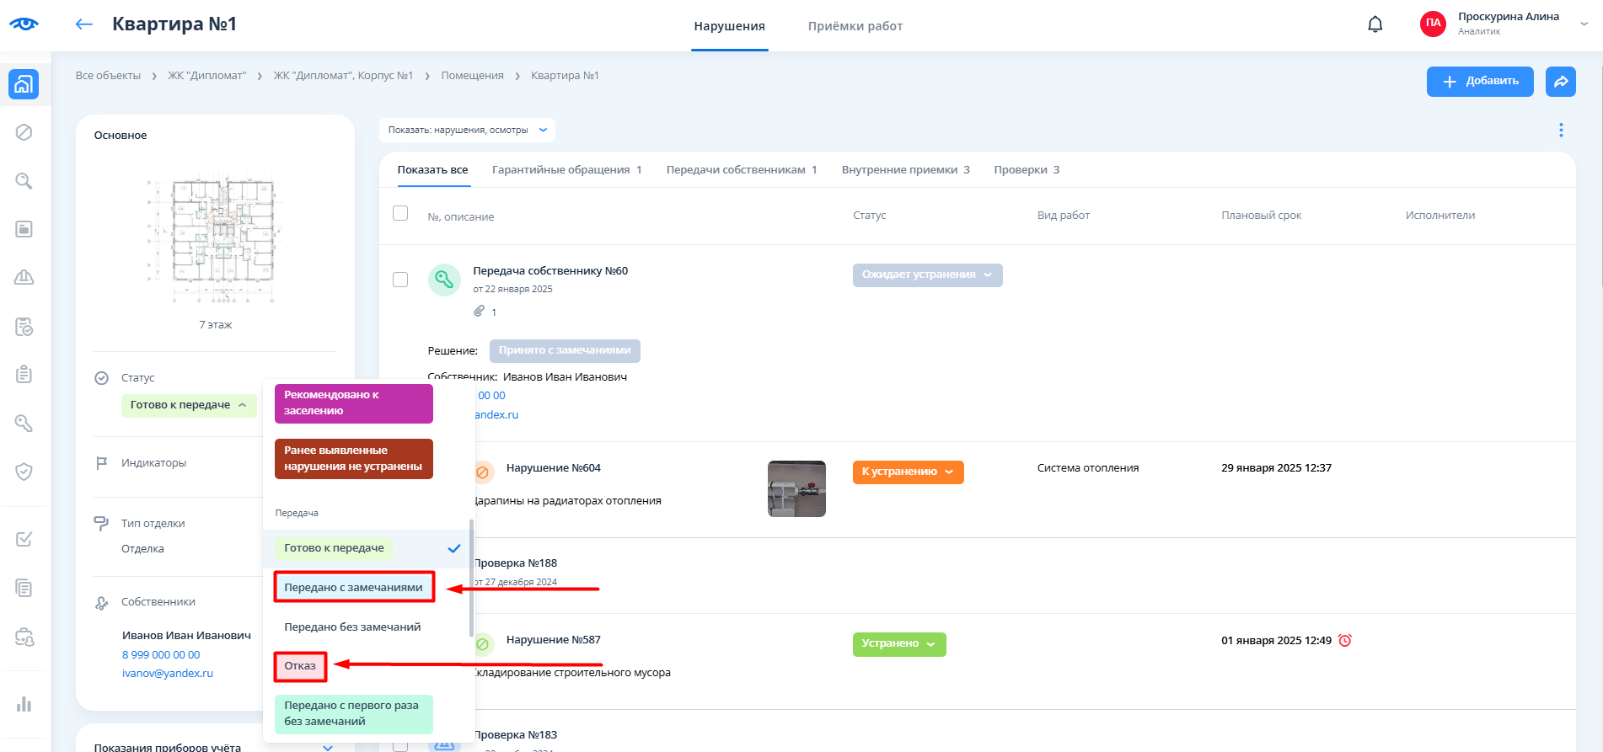Click the notification bell icon
This screenshot has height=752, width=1603.
pos(1375,24)
